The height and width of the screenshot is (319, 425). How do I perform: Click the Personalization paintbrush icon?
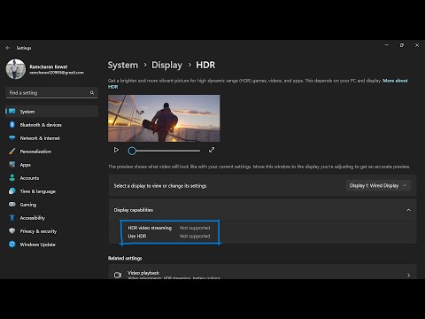pyautogui.click(x=12, y=152)
